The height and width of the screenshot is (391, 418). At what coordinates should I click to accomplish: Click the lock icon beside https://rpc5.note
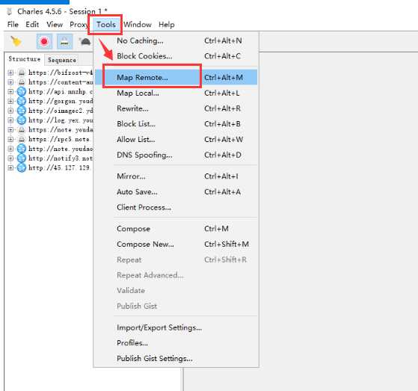22,139
